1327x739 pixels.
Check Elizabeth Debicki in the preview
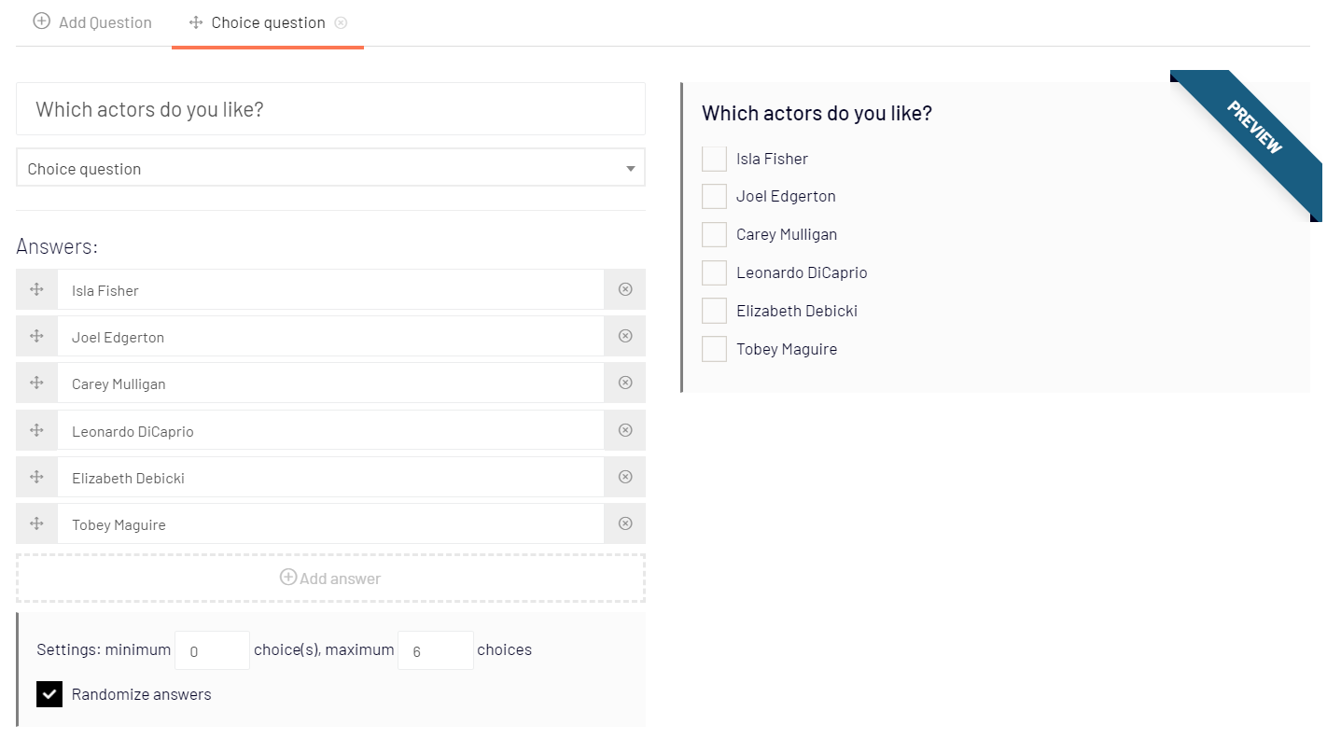(x=714, y=311)
